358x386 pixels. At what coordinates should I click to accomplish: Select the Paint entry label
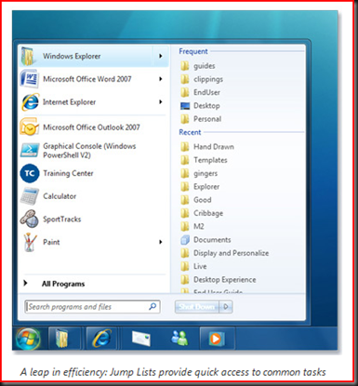coord(51,242)
